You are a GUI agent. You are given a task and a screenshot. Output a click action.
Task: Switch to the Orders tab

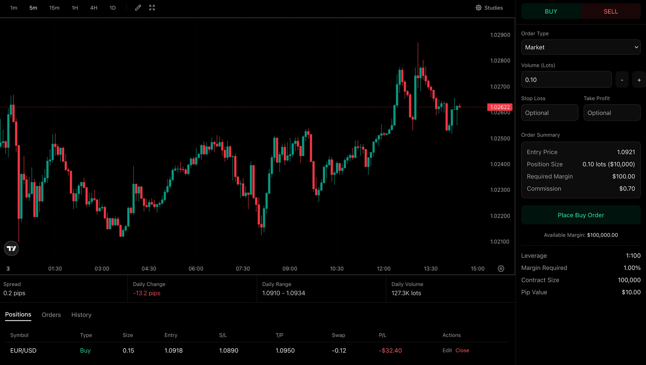(51, 315)
